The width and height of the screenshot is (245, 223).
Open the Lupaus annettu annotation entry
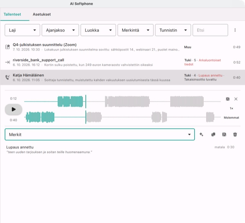tap(120, 150)
